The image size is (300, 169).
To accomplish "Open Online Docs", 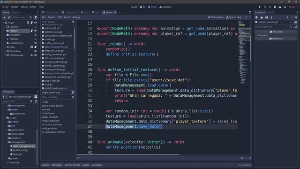I will tap(216, 17).
